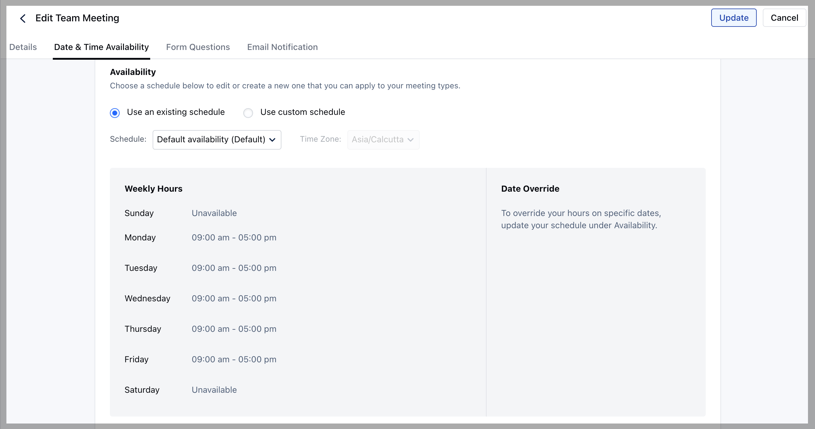Click the chevron in Default availability dropdown
This screenshot has height=429, width=815.
point(272,140)
